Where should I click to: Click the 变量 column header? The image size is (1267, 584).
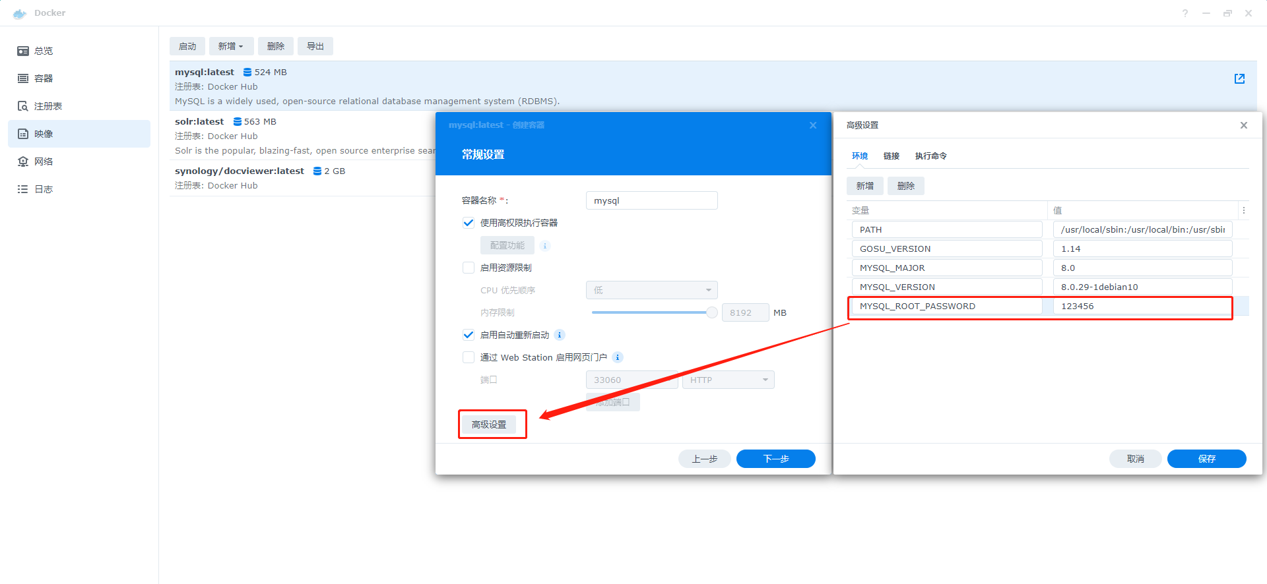[947, 211]
